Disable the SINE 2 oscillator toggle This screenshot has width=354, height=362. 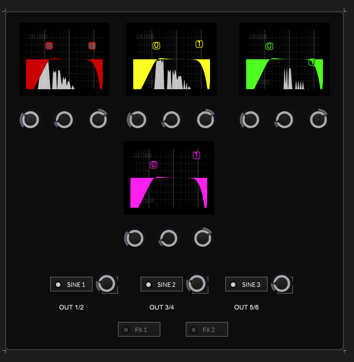(x=161, y=284)
